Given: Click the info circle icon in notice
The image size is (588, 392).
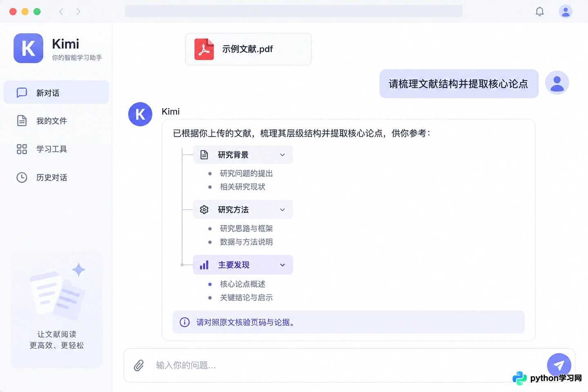Looking at the screenshot, I should pyautogui.click(x=185, y=322).
